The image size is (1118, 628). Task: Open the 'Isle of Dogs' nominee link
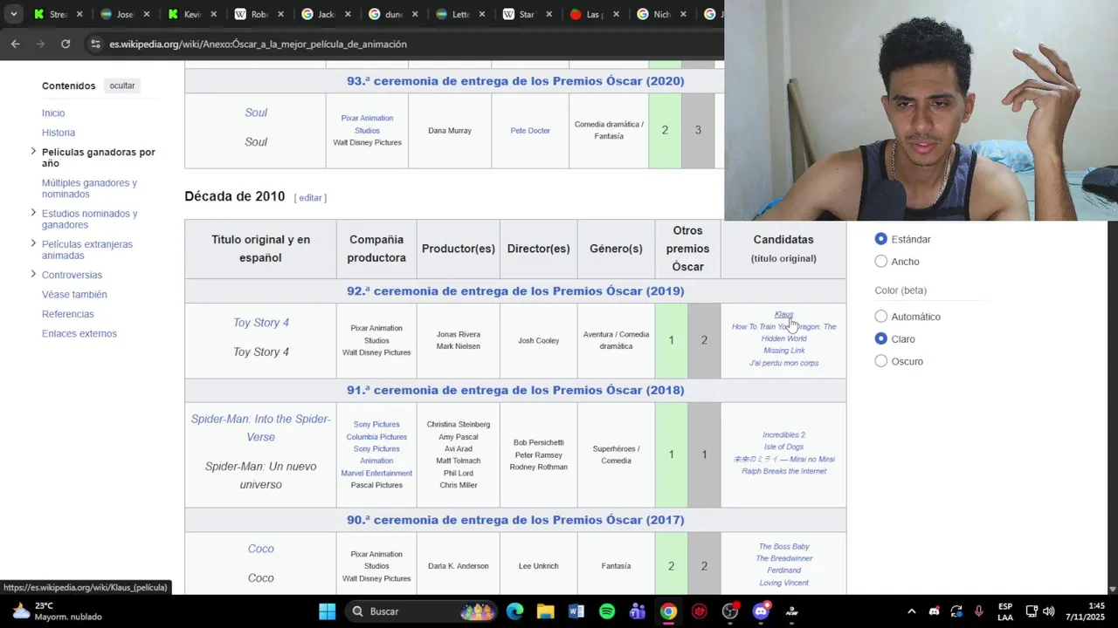(783, 447)
